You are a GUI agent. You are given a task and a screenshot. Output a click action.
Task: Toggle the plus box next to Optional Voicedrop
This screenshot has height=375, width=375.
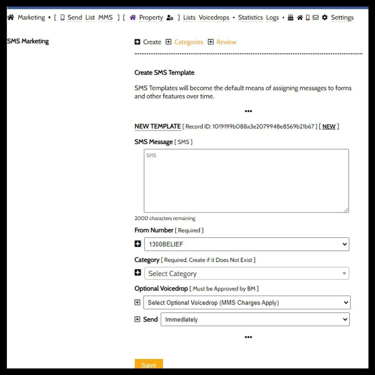pyautogui.click(x=137, y=302)
